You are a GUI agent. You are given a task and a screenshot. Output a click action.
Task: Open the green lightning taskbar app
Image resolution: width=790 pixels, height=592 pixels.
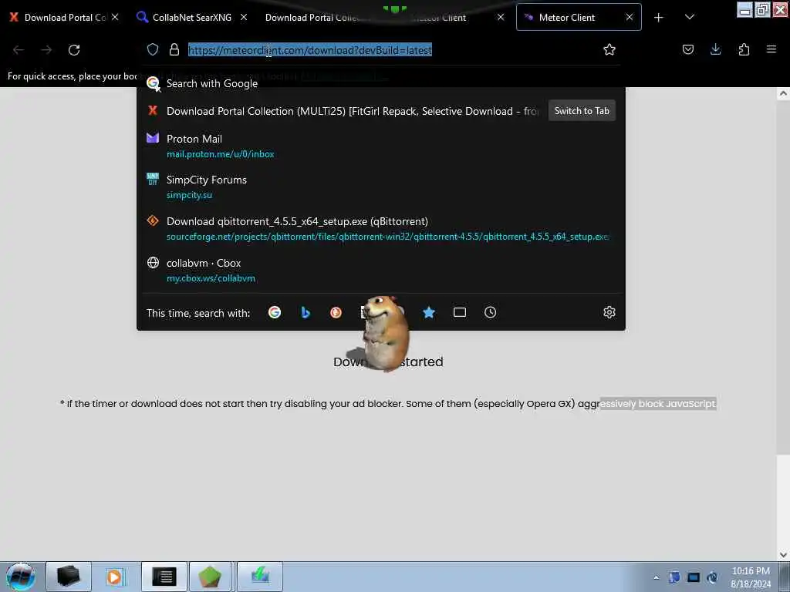260,577
